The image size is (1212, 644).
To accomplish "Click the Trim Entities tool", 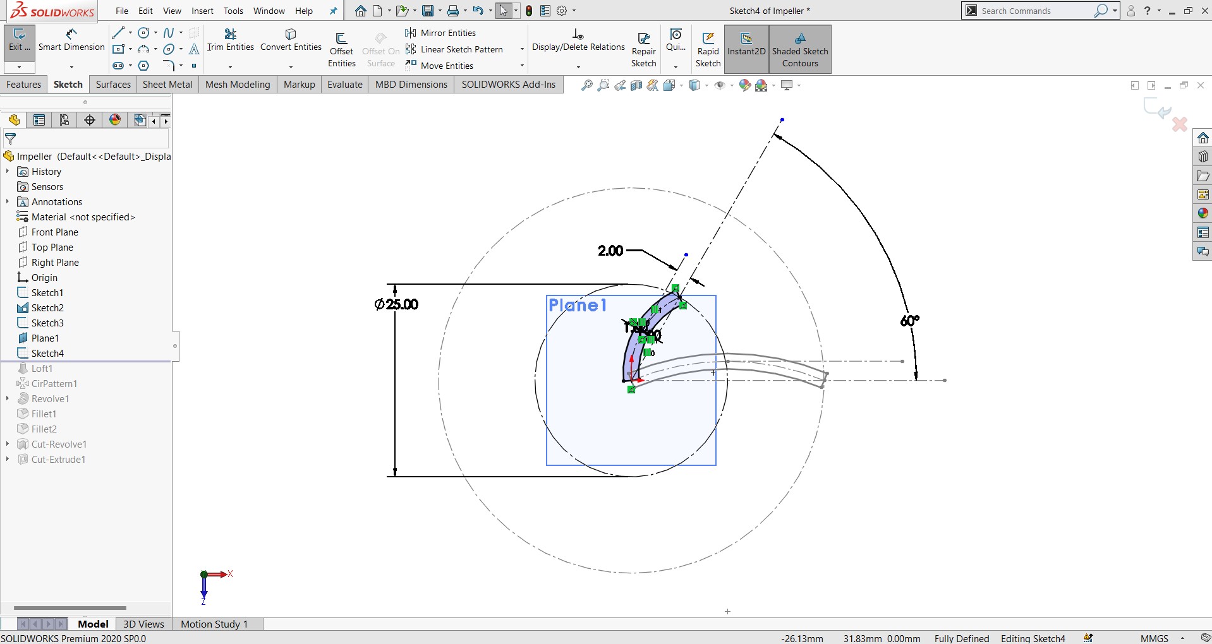I will (x=231, y=40).
